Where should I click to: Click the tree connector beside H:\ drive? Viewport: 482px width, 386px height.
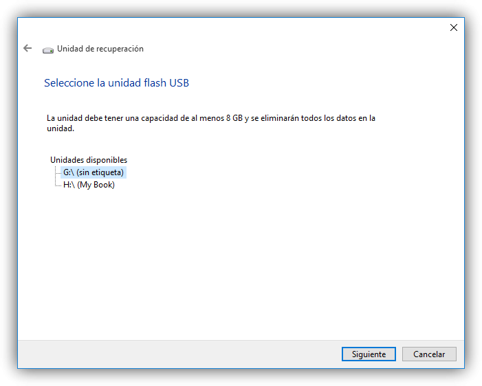pyautogui.click(x=56, y=185)
